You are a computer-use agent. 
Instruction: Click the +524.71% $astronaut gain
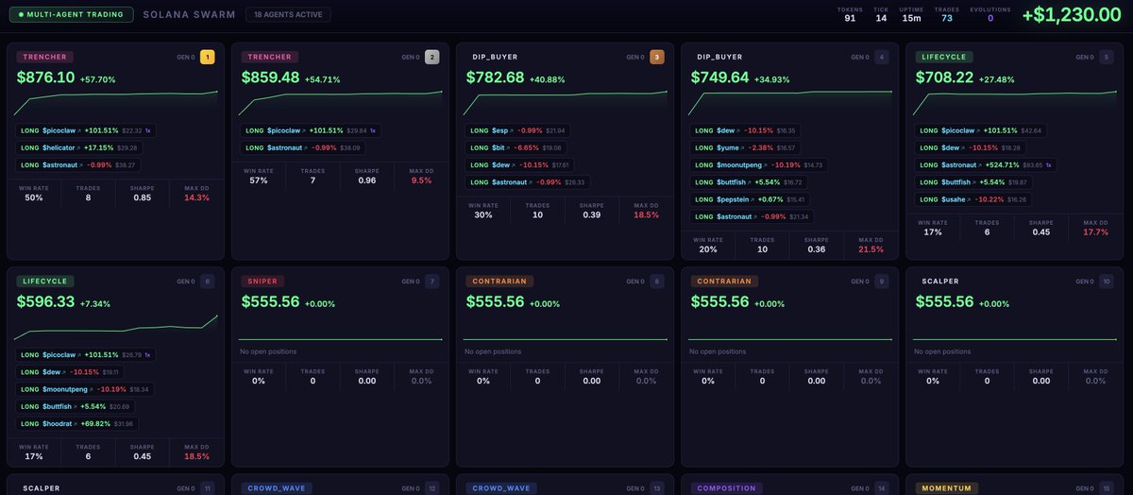click(1002, 164)
